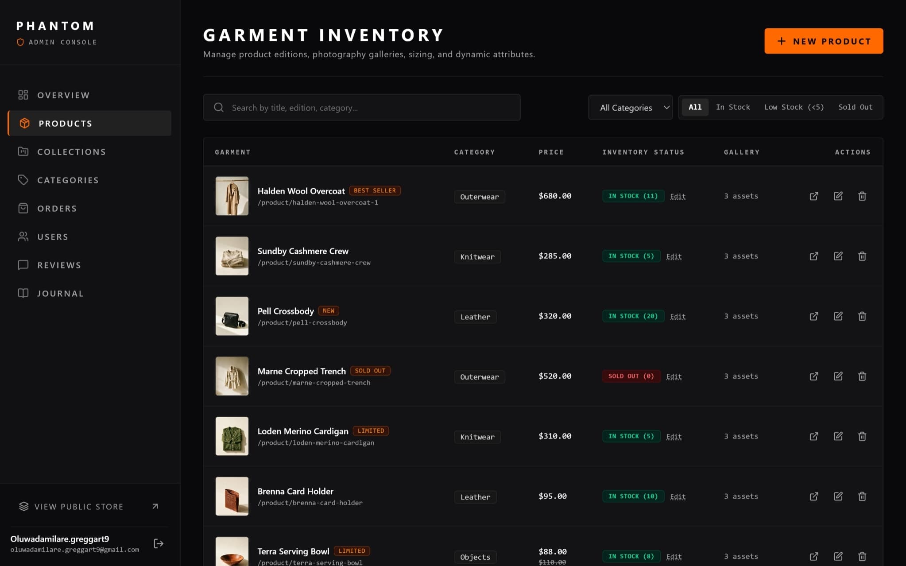Click /product/loden-merino-cardigan path text
The image size is (906, 566).
tap(316, 443)
